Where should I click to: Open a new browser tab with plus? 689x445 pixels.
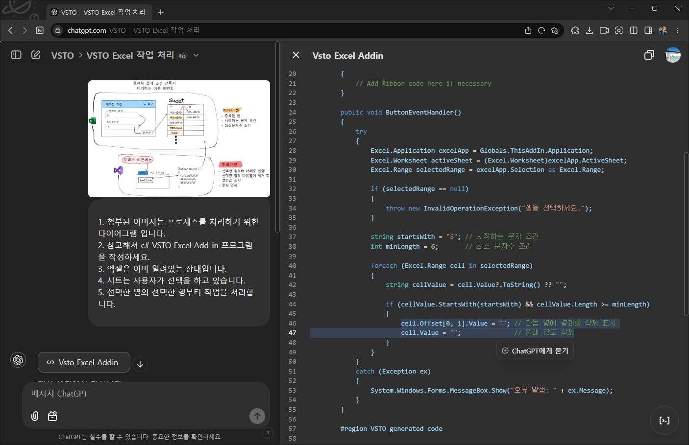[161, 12]
